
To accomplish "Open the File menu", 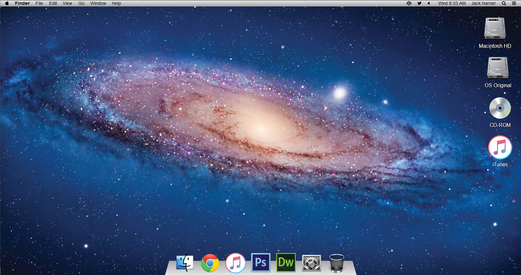I will pyautogui.click(x=39, y=3).
